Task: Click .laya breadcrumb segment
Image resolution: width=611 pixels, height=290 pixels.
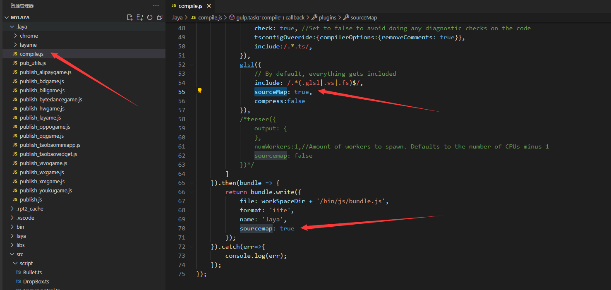Action: click(x=177, y=17)
